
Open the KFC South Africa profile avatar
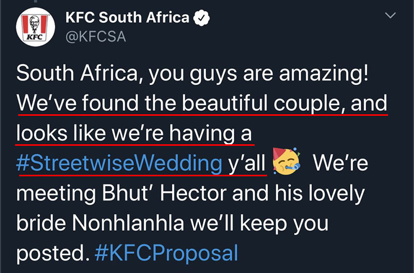[36, 27]
